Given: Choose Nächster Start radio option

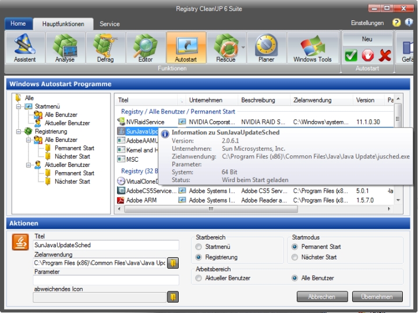Looking at the screenshot, I should tap(296, 257).
